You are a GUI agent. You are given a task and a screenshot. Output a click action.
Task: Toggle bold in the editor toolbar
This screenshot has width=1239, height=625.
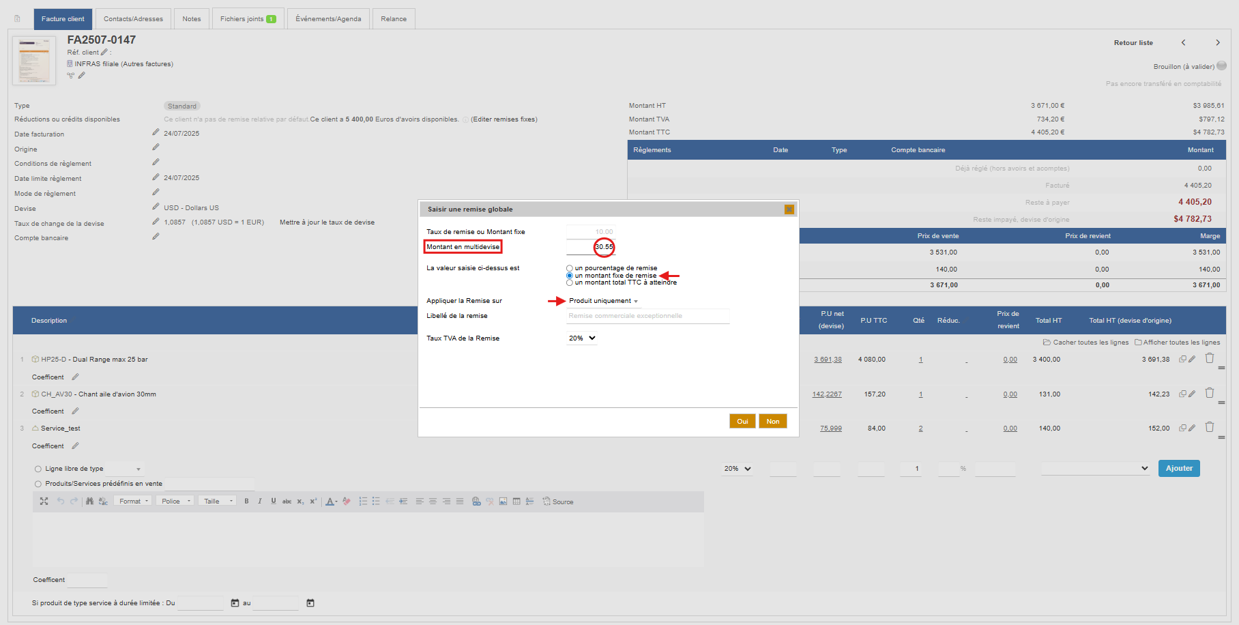pyautogui.click(x=246, y=502)
